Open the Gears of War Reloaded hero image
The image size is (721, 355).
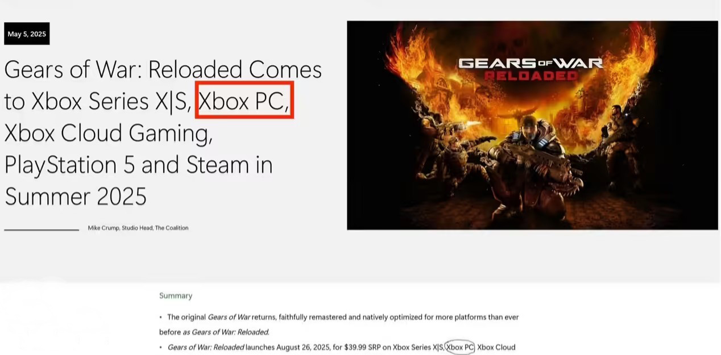(x=532, y=125)
